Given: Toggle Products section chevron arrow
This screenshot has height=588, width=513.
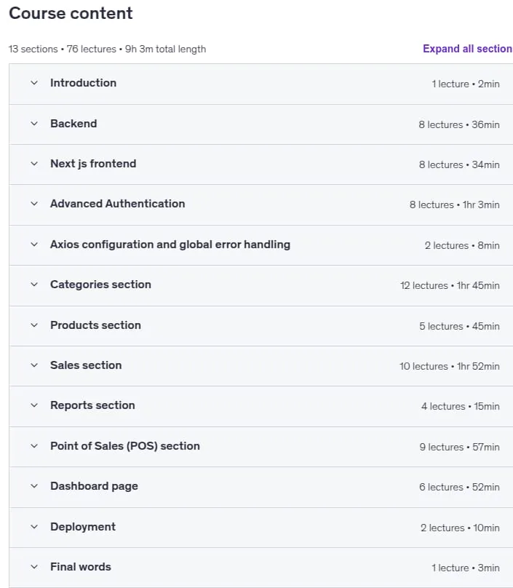Looking at the screenshot, I should point(34,325).
